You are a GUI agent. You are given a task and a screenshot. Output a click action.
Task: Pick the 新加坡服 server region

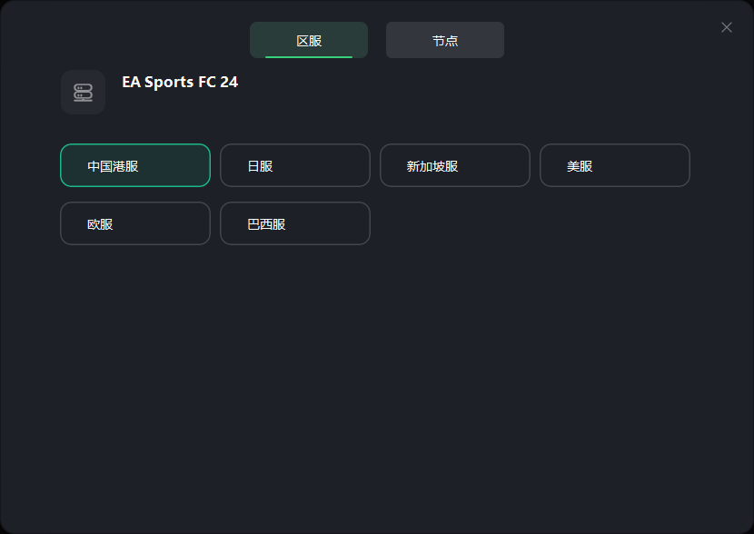[x=455, y=165]
